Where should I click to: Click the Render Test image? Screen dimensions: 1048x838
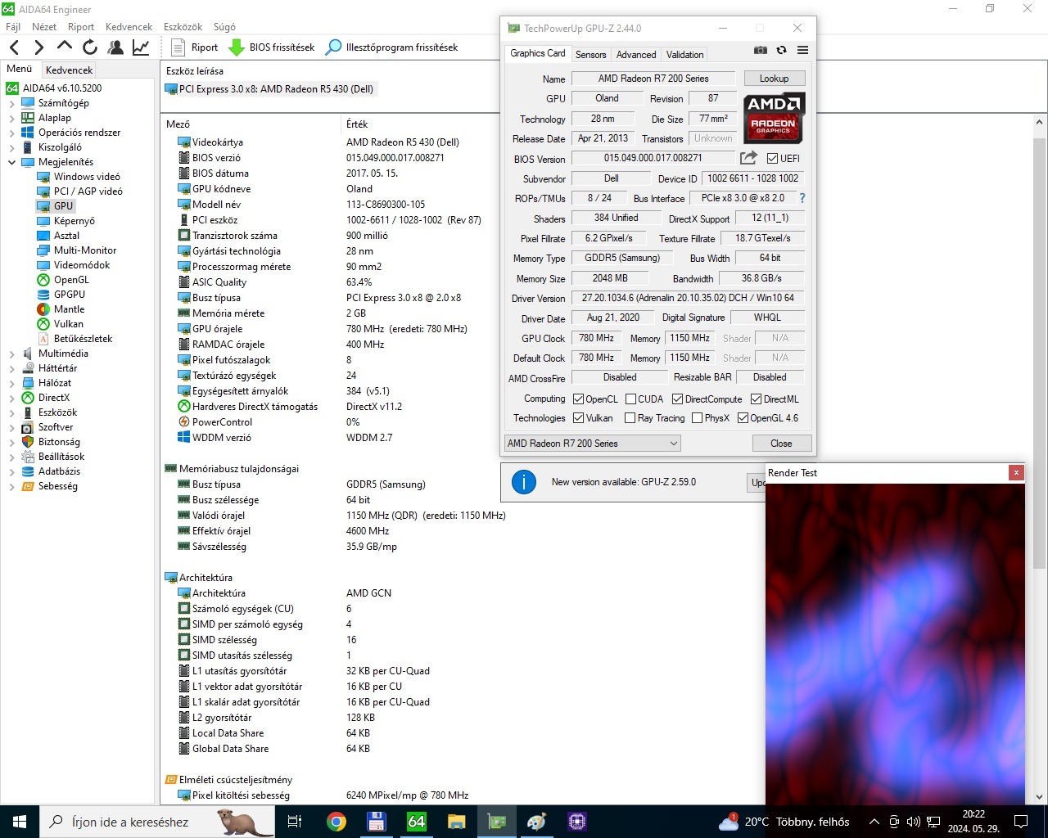(895, 644)
